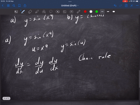The width and height of the screenshot is (140, 105).
Task: Choose the white pen color
Action: click(91, 12)
